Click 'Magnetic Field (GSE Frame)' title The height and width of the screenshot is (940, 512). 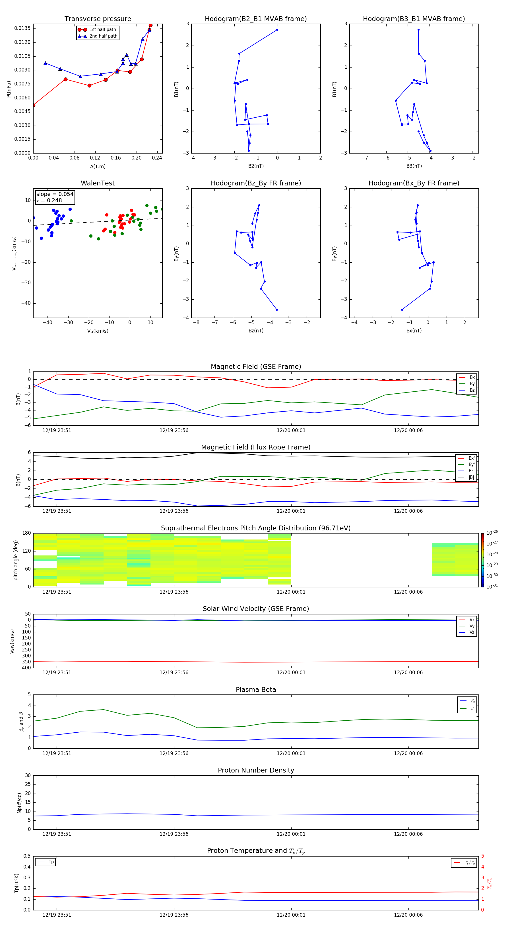point(256,367)
